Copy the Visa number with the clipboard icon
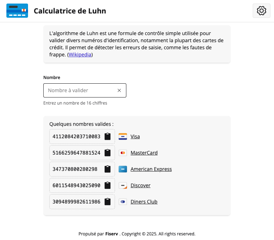 (108, 136)
